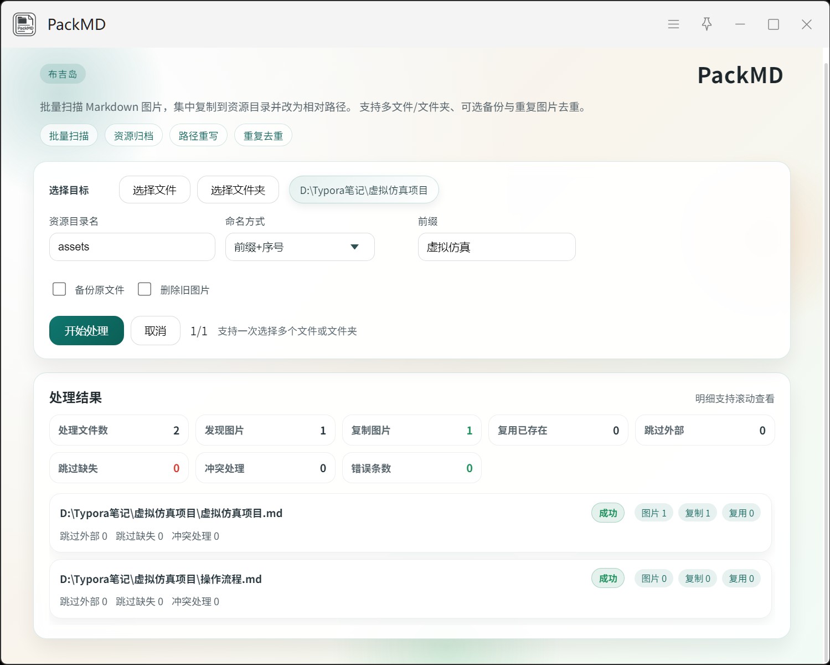Open the hamburger menu in title bar

tap(673, 24)
